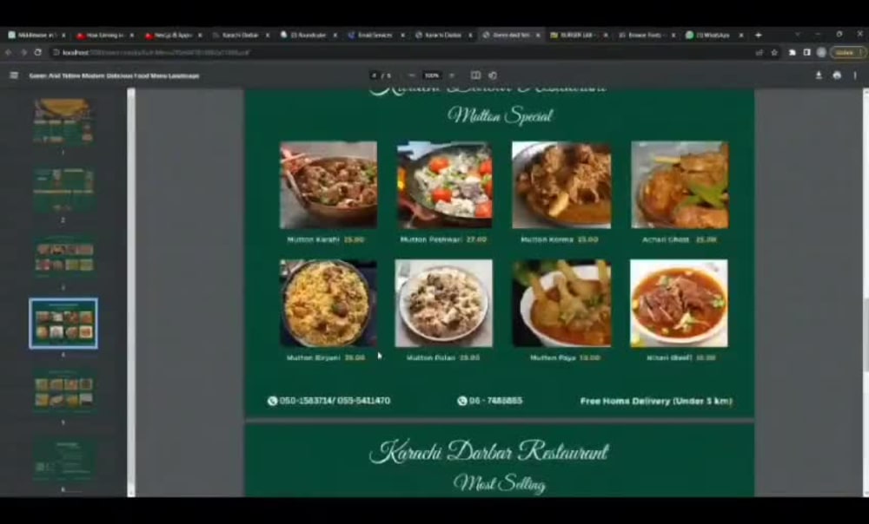
Task: Switch to first Karachi Darbar tab
Action: tap(240, 35)
